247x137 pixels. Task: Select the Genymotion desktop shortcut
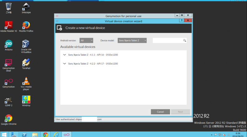tap(9, 83)
